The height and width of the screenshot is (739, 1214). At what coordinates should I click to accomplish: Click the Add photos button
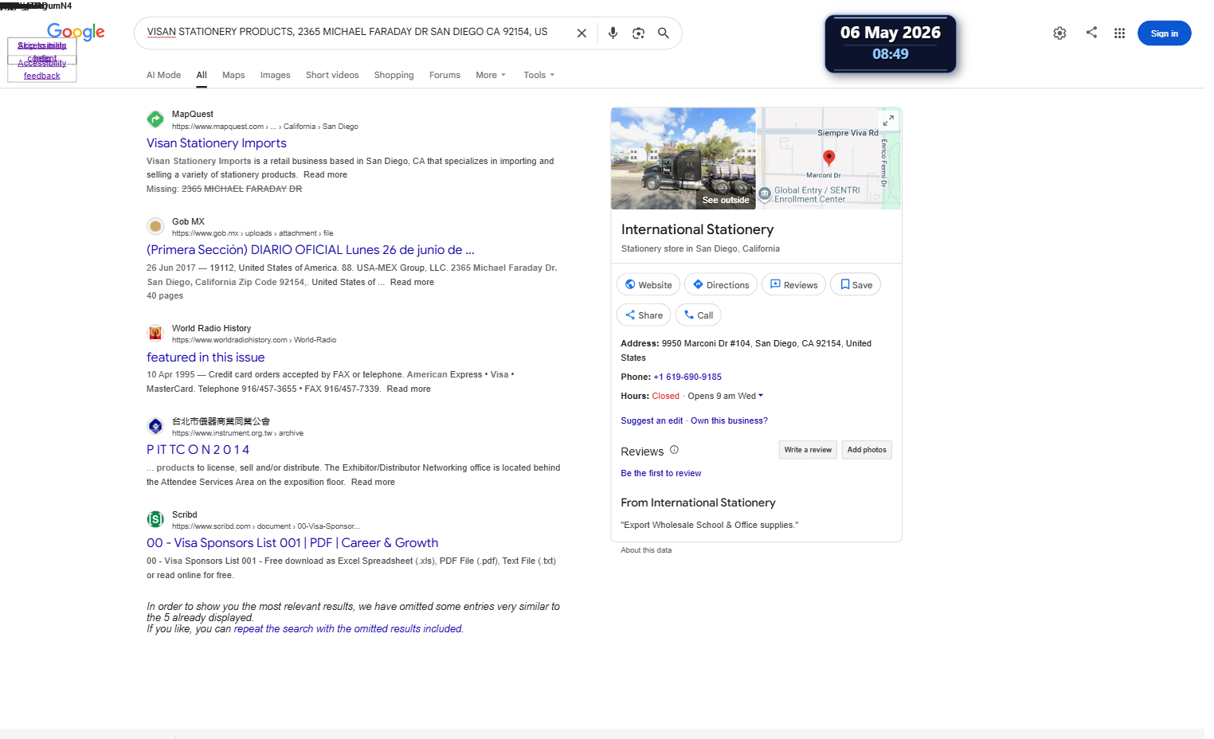(x=867, y=450)
